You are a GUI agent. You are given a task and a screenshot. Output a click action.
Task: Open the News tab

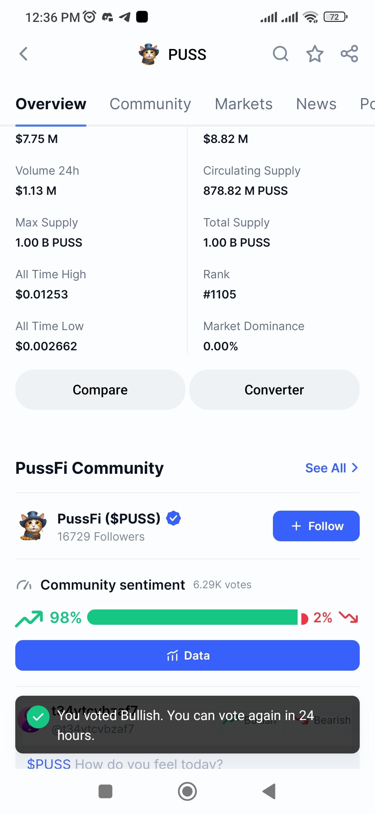click(316, 104)
